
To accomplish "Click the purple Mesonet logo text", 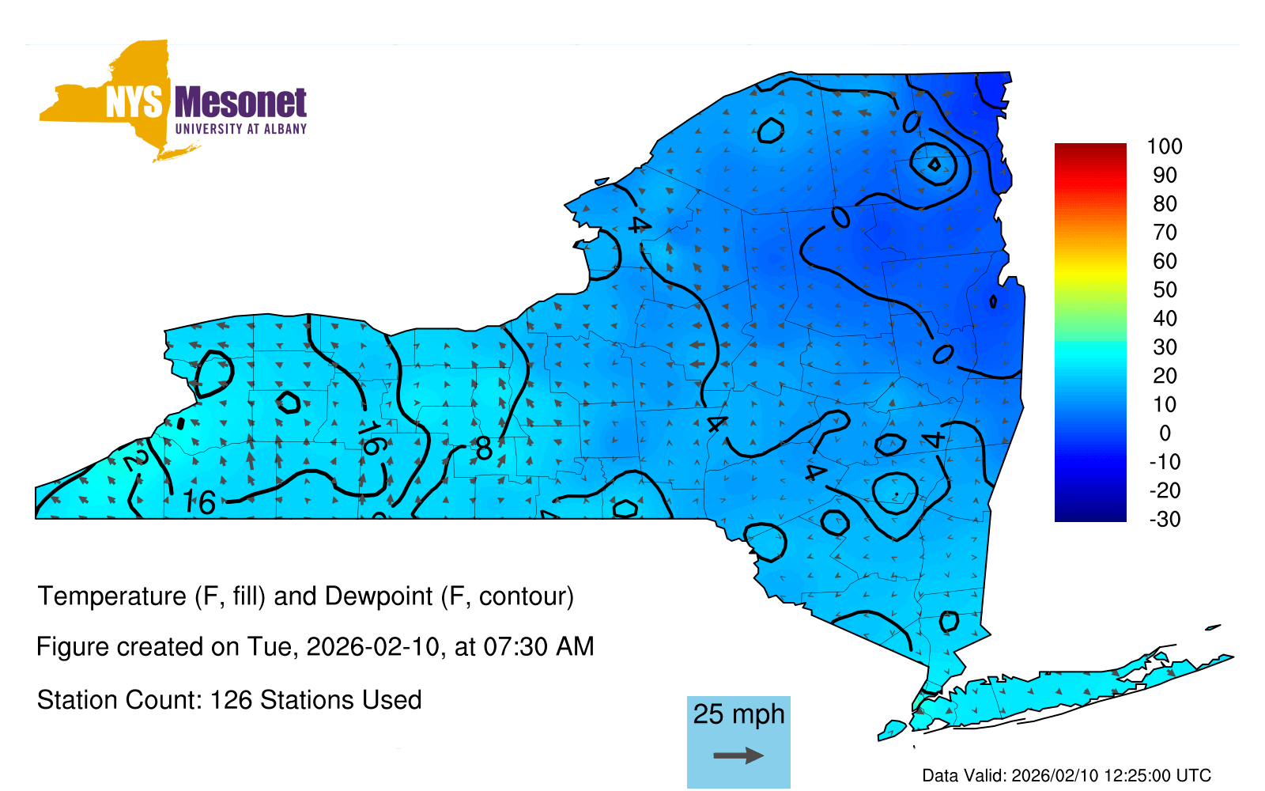I will (240, 103).
